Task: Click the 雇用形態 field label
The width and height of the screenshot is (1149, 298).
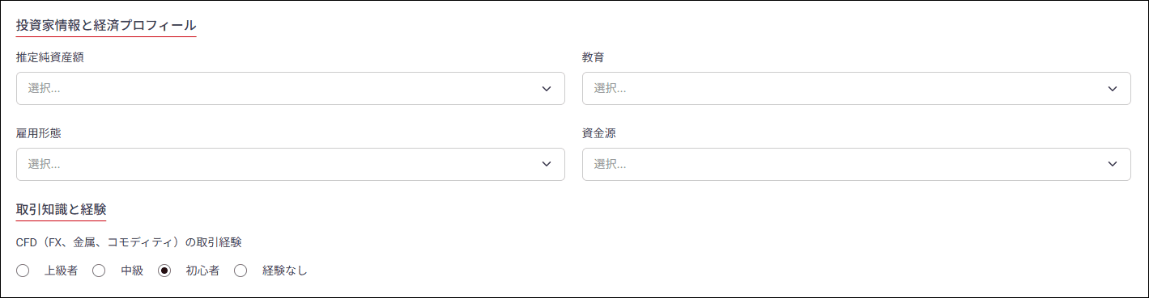Action: point(39,132)
